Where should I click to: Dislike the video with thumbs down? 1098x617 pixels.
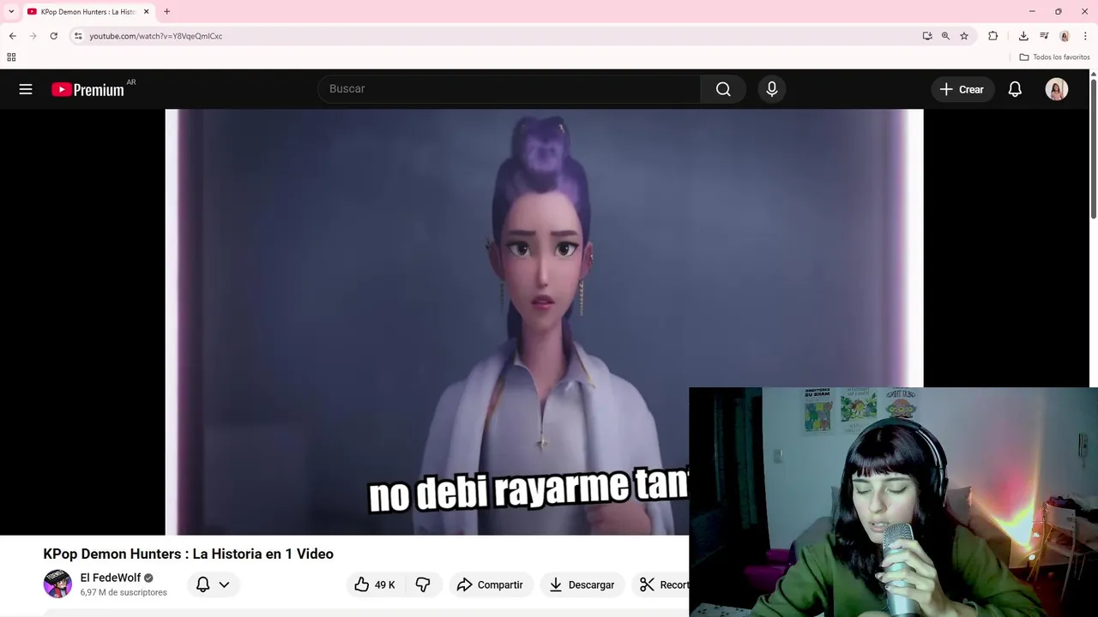click(x=423, y=584)
